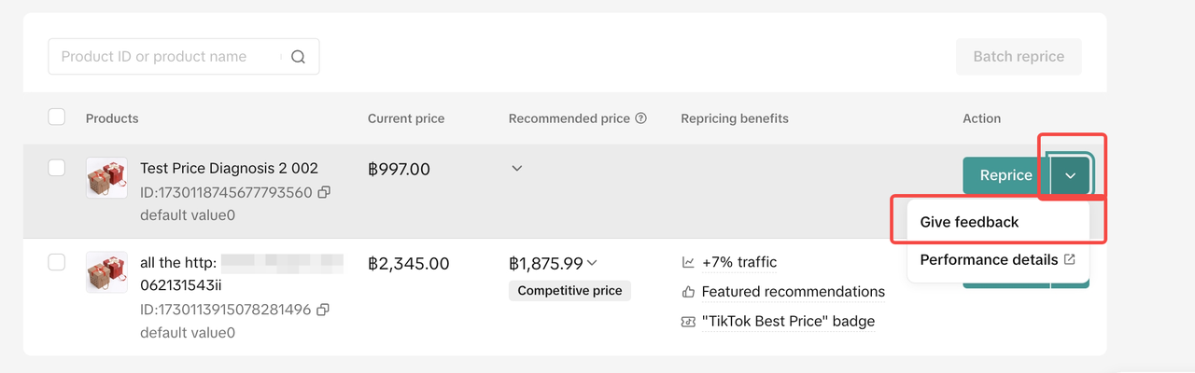Viewport: 1195px width, 373px height.
Task: Copy ID of Test Price Diagnosis product
Action: click(324, 192)
